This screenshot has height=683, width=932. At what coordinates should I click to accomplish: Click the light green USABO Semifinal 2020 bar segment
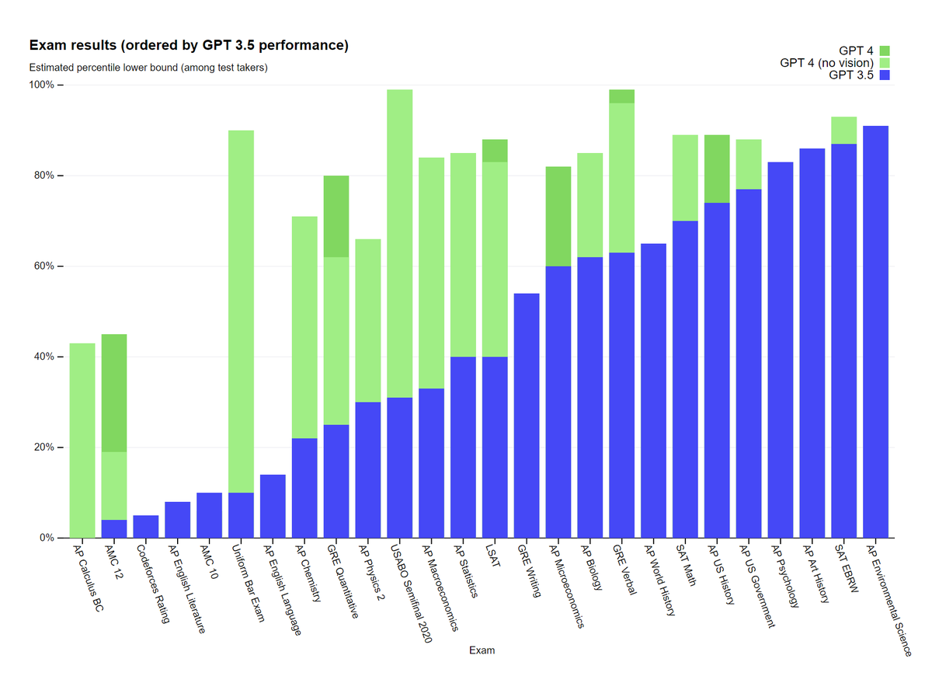[x=400, y=244]
